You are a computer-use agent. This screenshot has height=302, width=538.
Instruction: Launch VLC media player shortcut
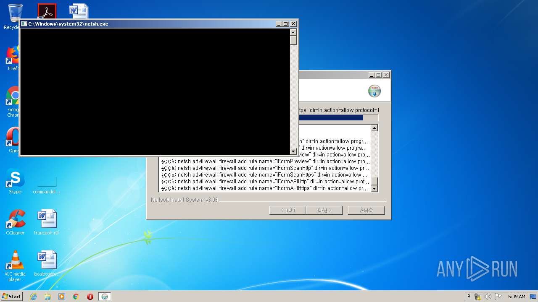point(15,266)
